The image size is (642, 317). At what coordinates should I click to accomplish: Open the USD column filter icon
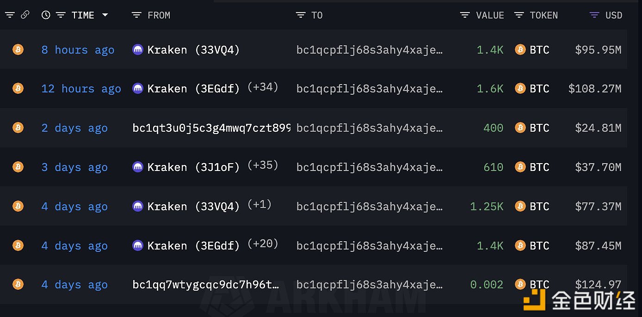point(595,15)
